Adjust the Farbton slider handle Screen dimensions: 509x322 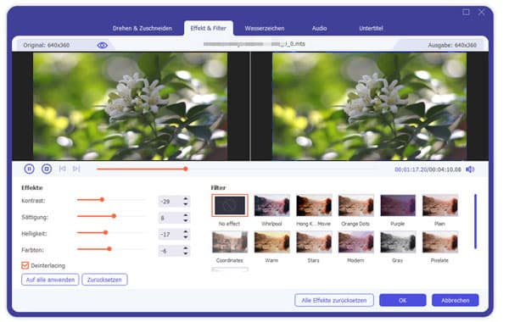pos(109,249)
